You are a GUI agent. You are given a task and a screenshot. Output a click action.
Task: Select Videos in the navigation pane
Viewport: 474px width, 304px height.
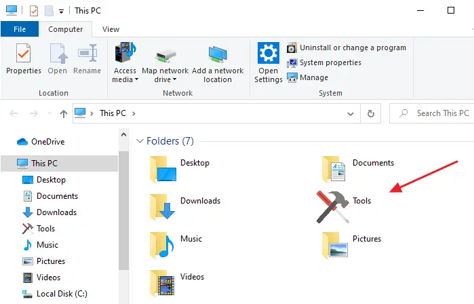(x=41, y=278)
